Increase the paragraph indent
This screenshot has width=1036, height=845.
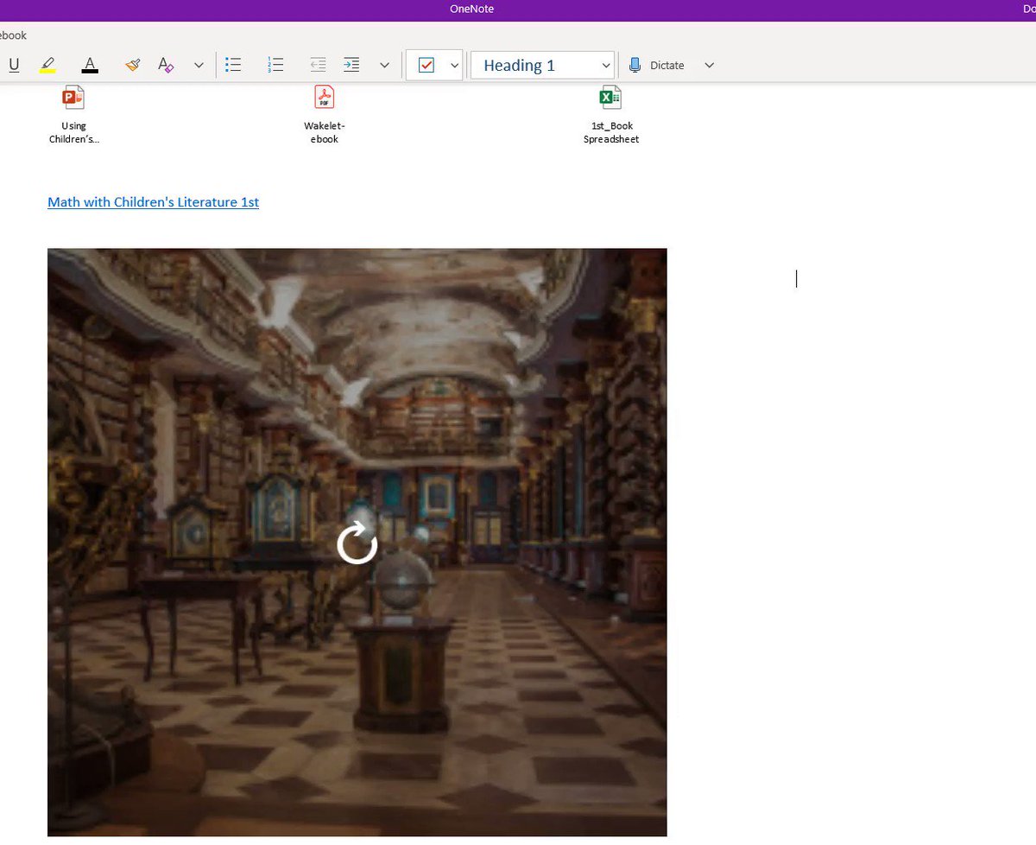pyautogui.click(x=351, y=65)
